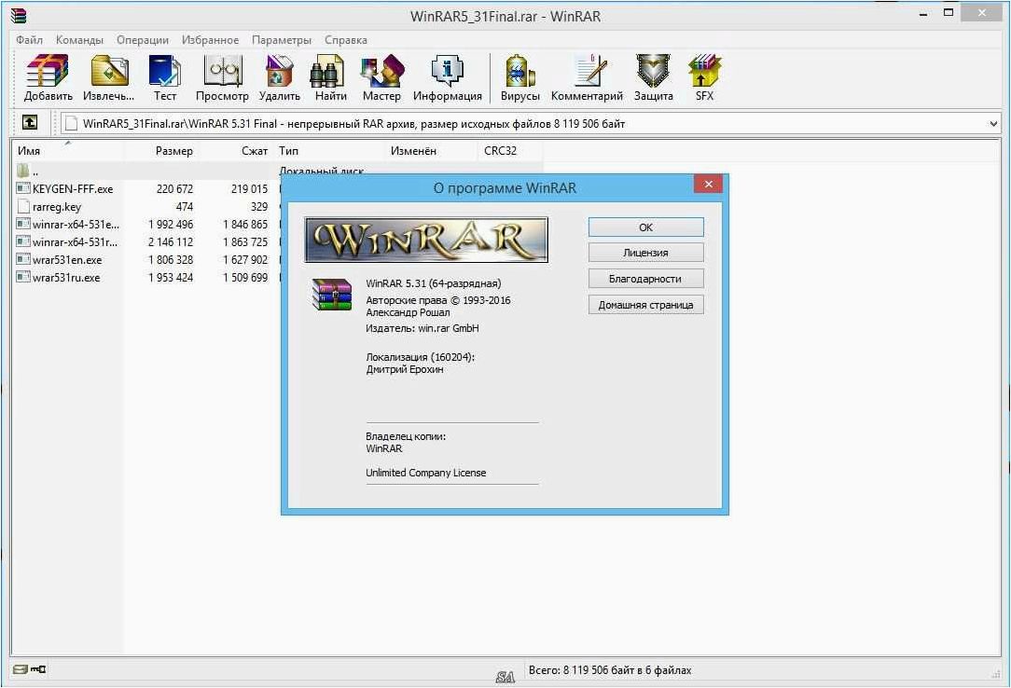
Task: Close the О программе WinRAR dialog
Action: click(708, 185)
